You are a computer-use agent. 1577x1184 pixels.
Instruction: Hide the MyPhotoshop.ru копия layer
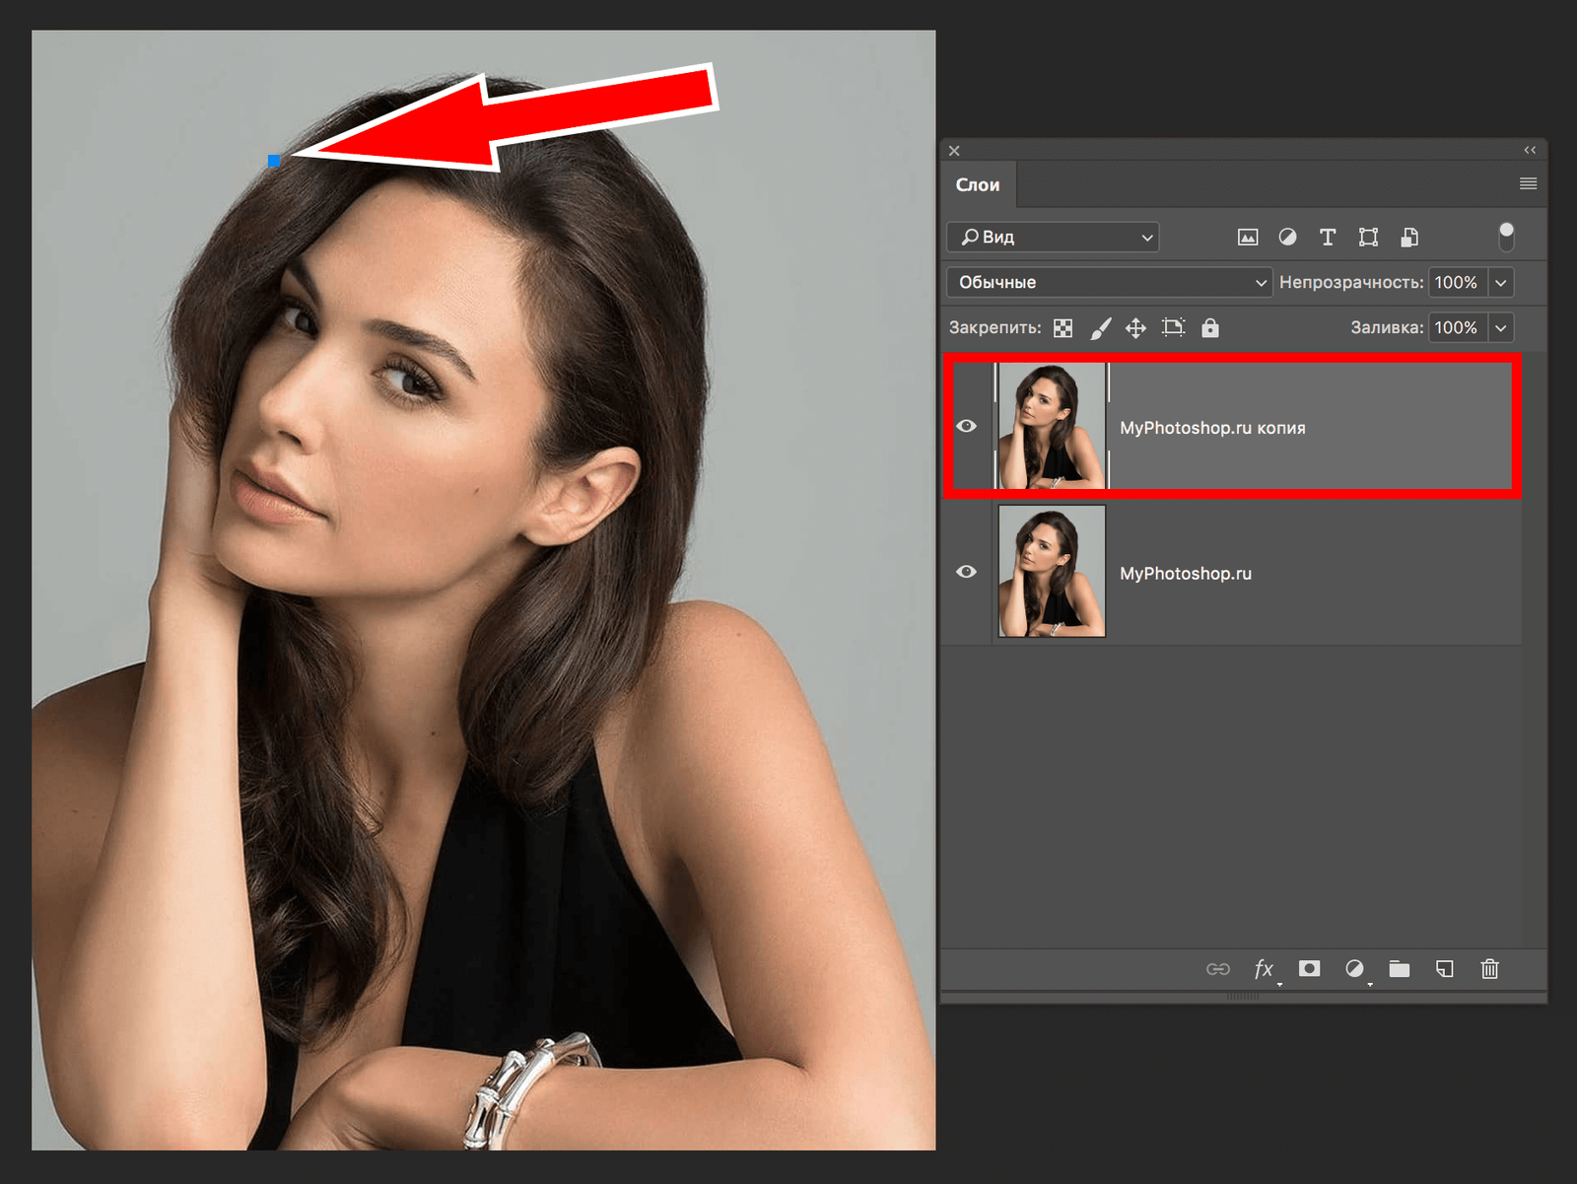[x=966, y=426]
